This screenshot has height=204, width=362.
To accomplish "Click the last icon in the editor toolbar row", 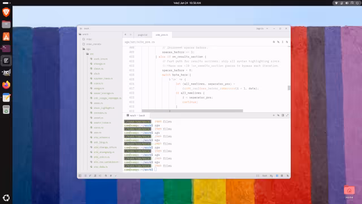I will coord(287,42).
